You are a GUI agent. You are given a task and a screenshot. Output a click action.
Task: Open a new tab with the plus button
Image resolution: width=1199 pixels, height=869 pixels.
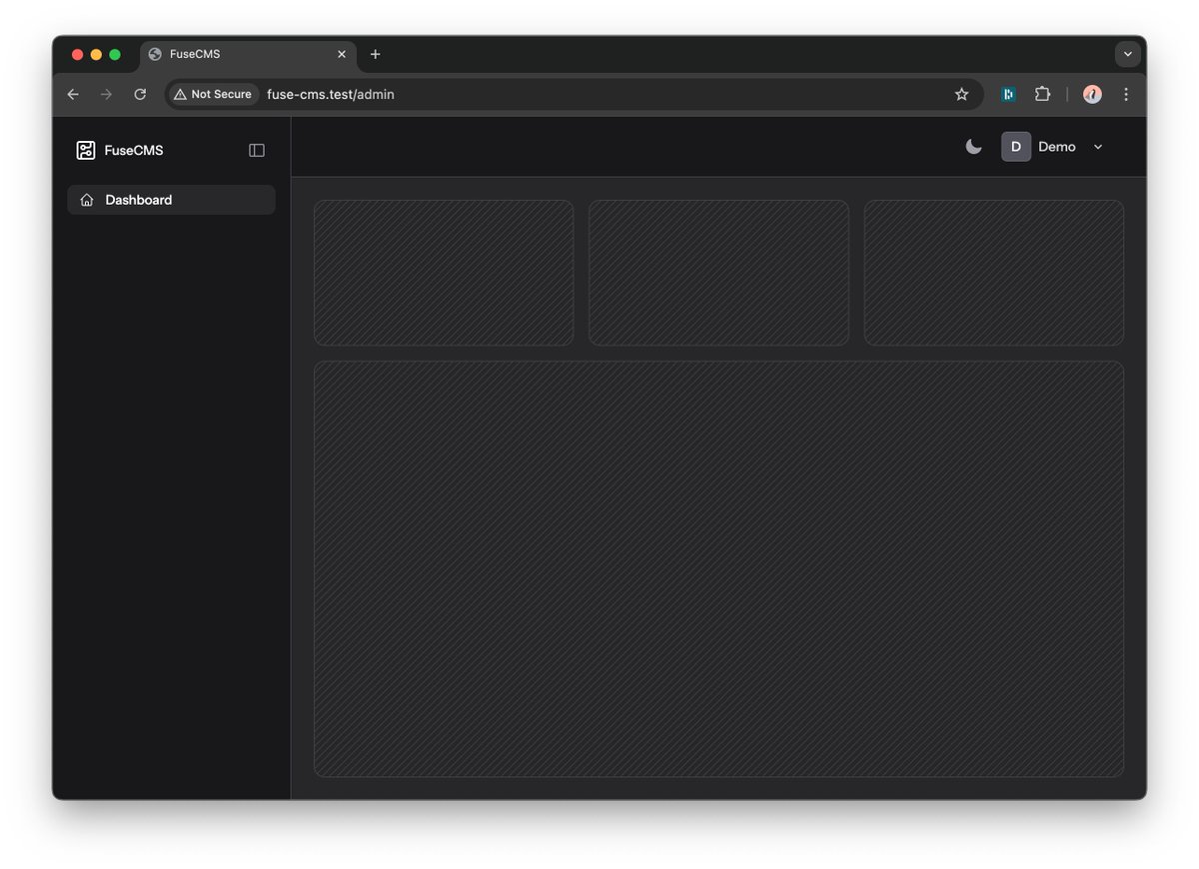375,54
